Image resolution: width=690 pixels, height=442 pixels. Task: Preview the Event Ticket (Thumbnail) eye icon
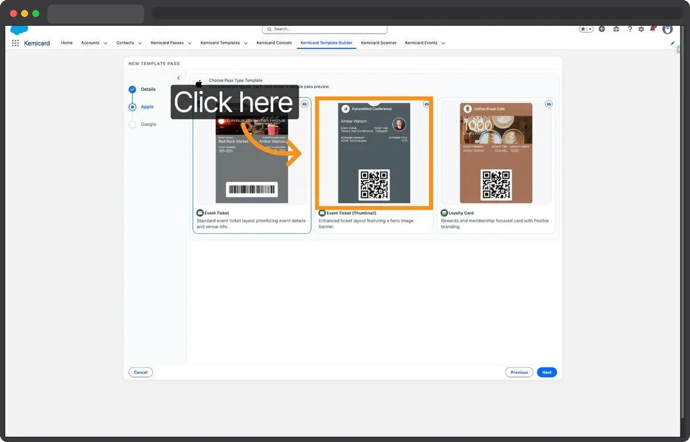(x=426, y=104)
